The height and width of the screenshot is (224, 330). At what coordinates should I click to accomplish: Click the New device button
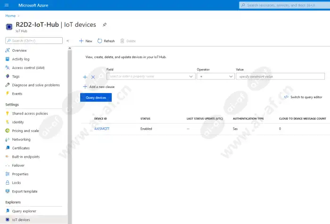(x=86, y=41)
